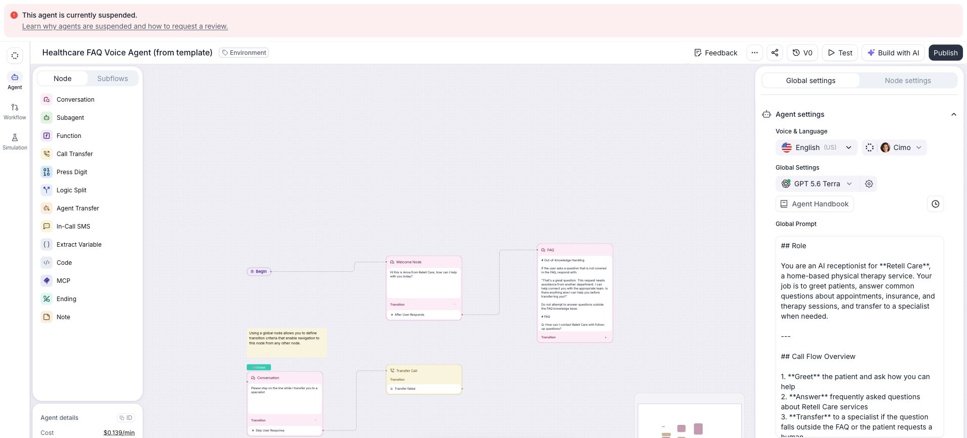Start a Test of the agent

pos(840,53)
